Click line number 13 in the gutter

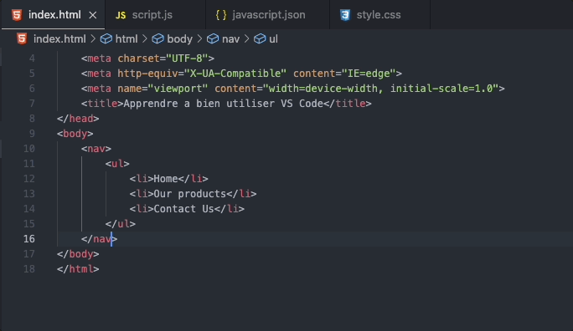(29, 194)
